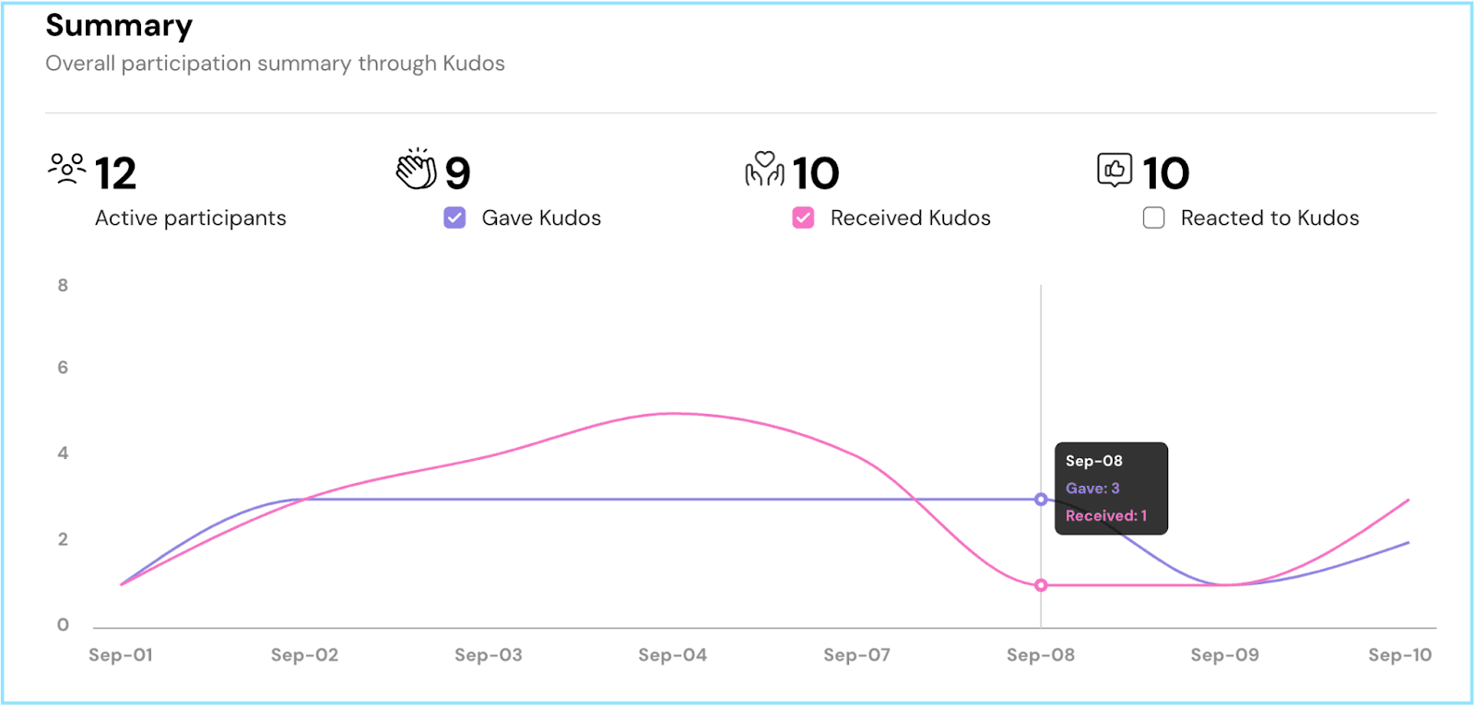This screenshot has height=706, width=1475.
Task: Click the Sep-02 axis label
Action: pos(304,655)
